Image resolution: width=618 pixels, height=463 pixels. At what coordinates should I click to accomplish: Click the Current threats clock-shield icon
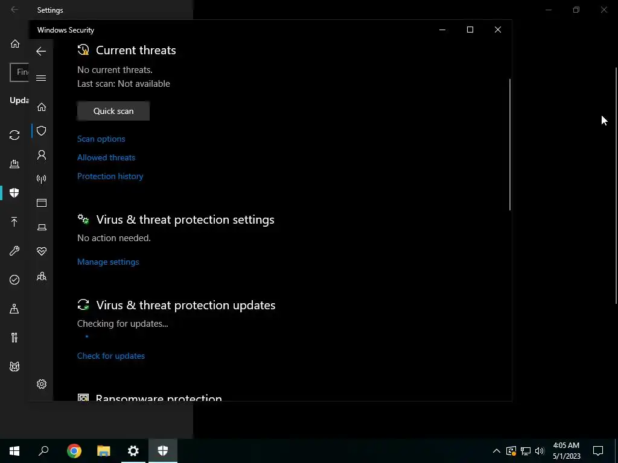[x=83, y=49]
